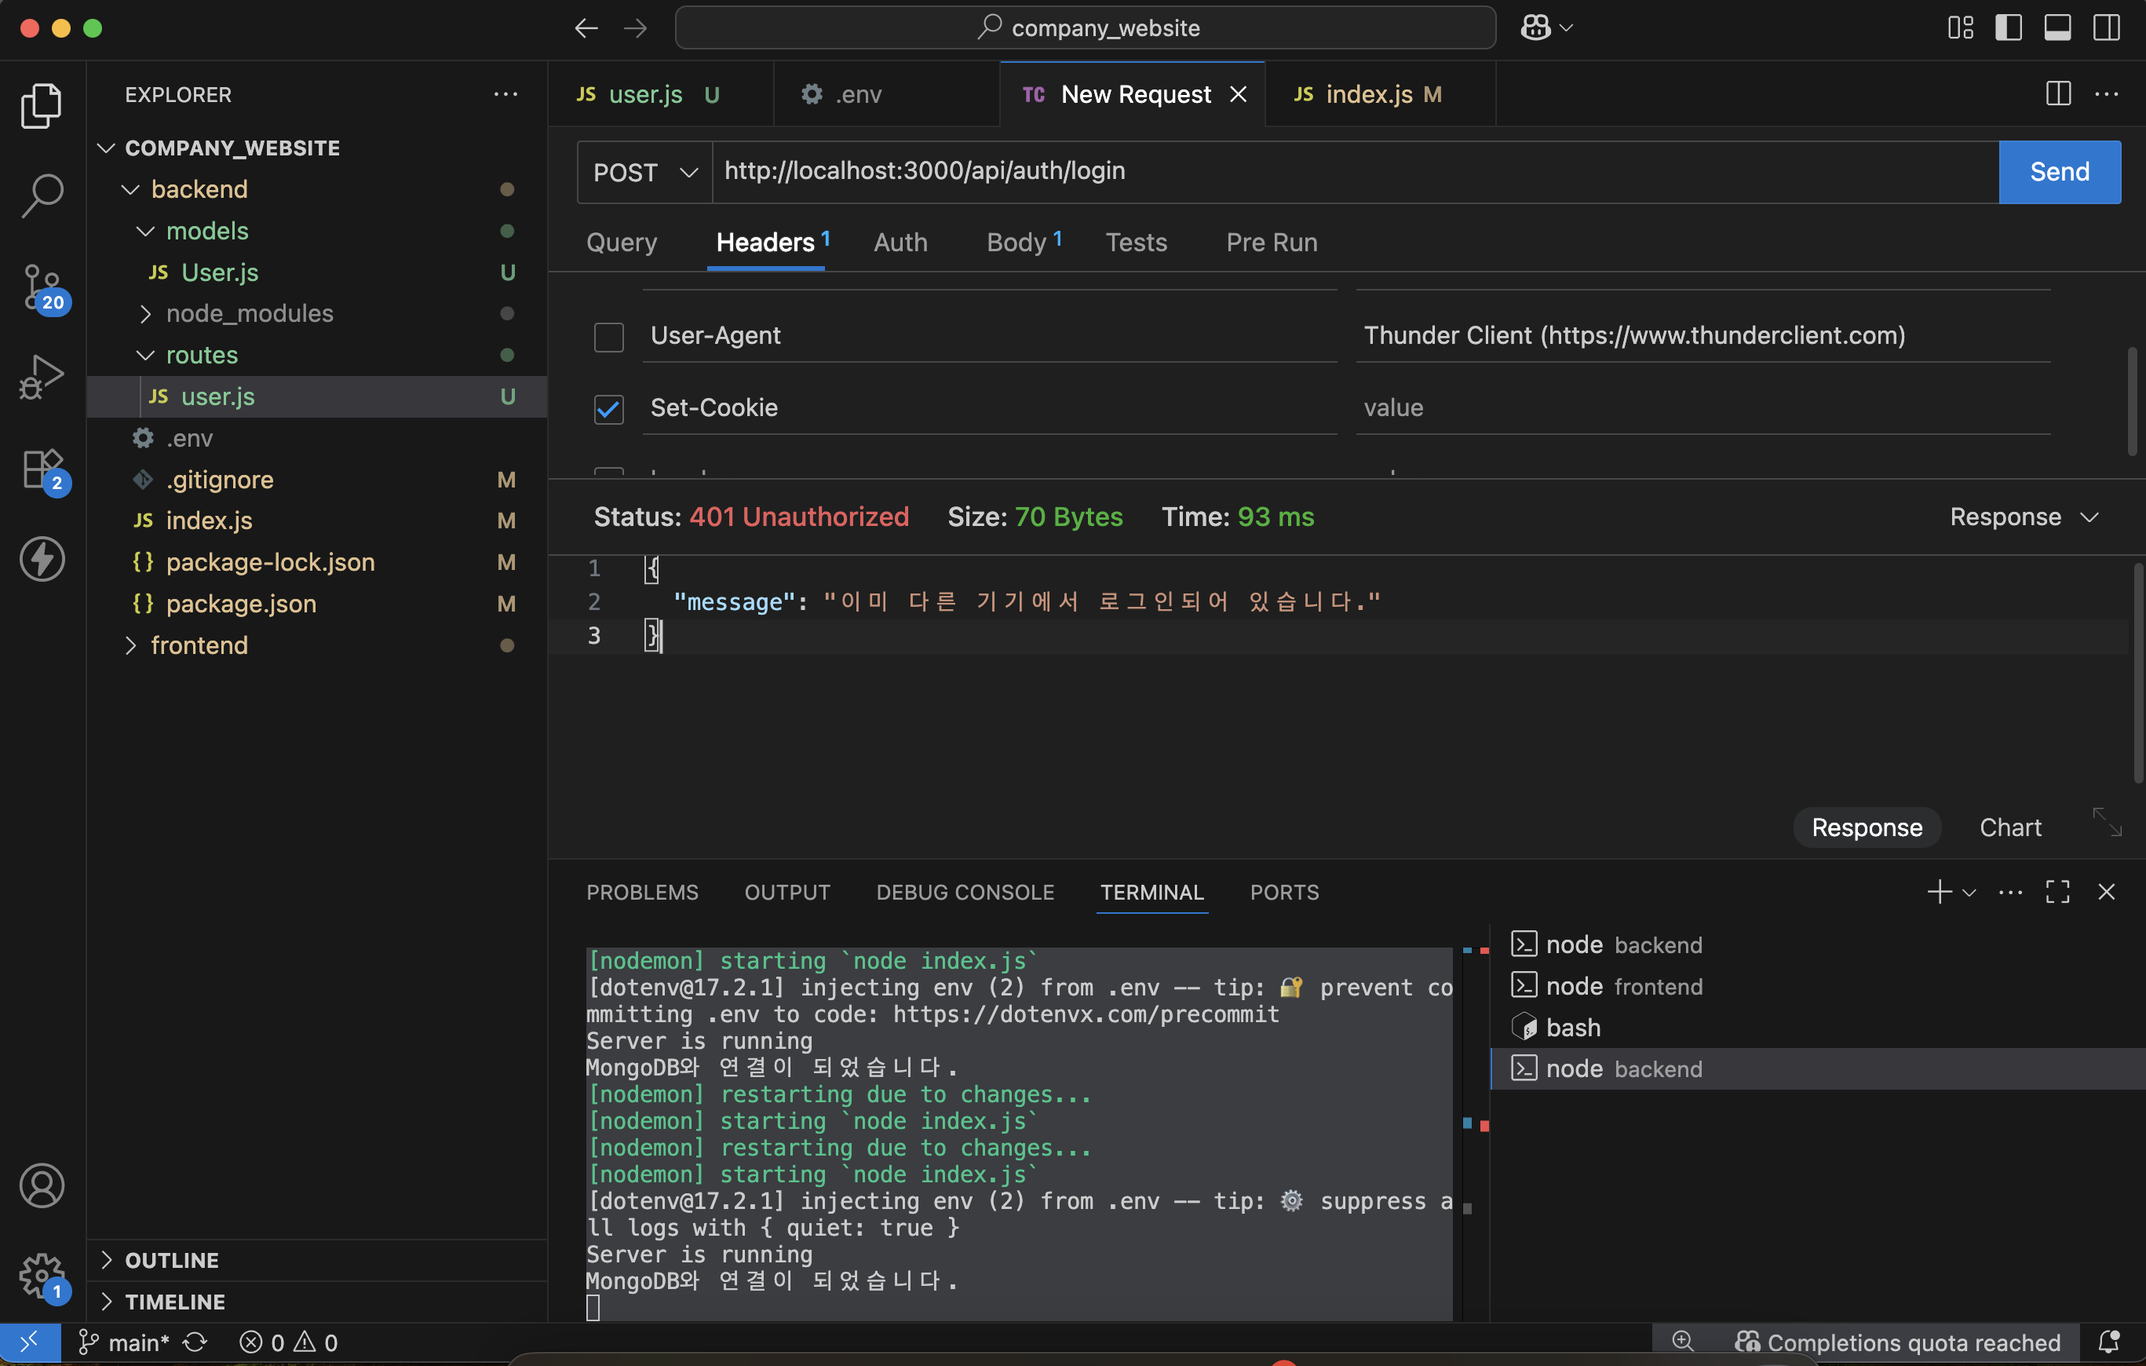This screenshot has width=2146, height=1366.
Task: Click main* branch in status bar
Action: click(124, 1342)
